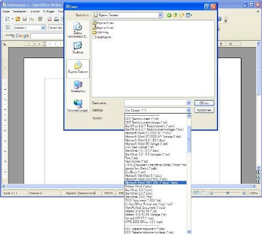Go up one folder level in dialog
This screenshot has height=234, width=262.
pyautogui.click(x=176, y=15)
